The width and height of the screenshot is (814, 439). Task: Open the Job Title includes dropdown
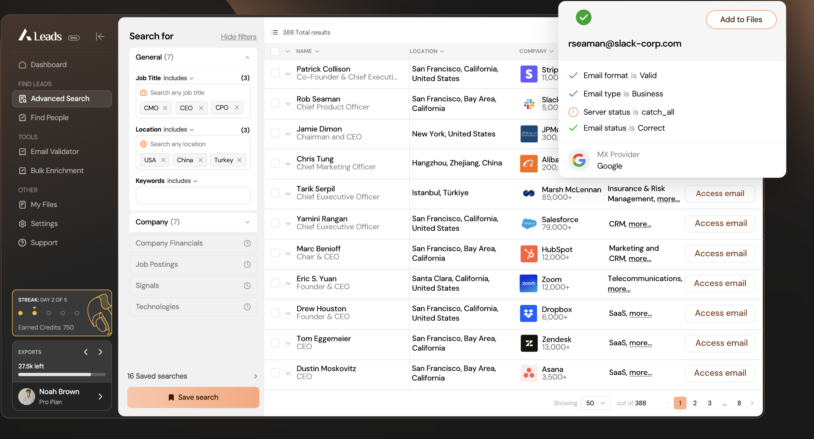[179, 78]
